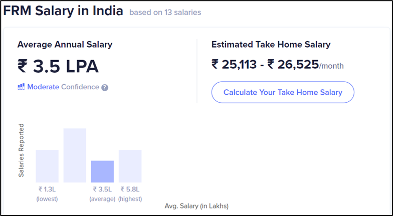Click the Average Annual Salary label
Image resolution: width=393 pixels, height=216 pixels.
click(x=65, y=44)
